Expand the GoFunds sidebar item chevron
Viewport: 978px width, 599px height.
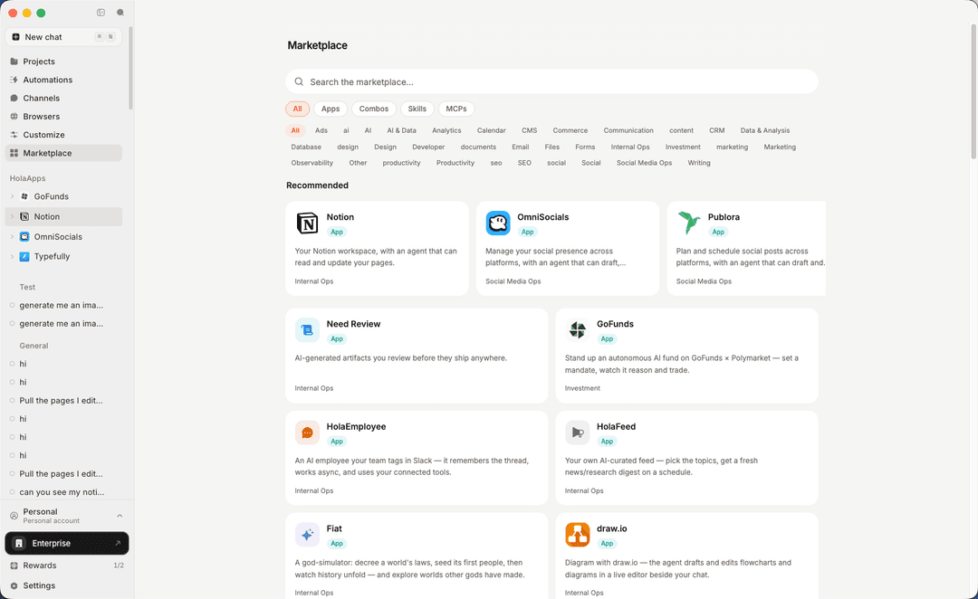click(x=12, y=196)
